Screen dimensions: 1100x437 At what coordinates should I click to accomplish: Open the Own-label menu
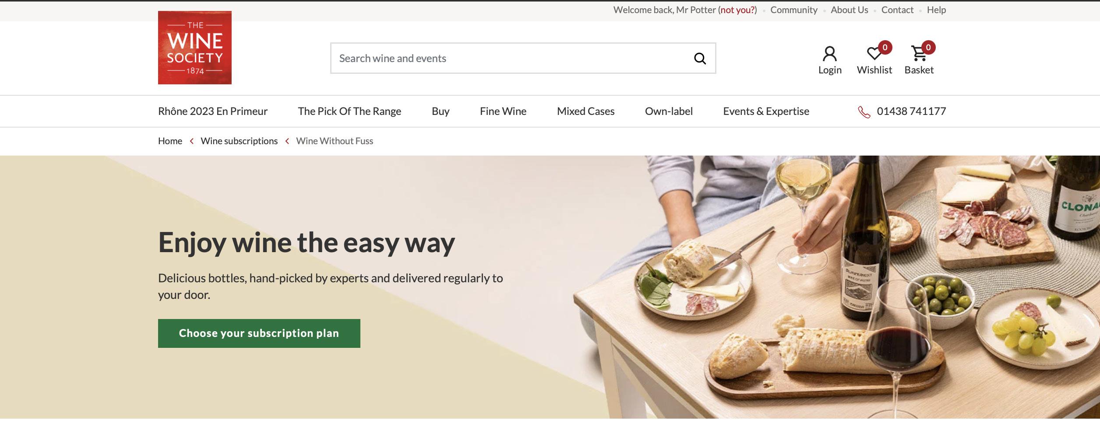pyautogui.click(x=669, y=111)
